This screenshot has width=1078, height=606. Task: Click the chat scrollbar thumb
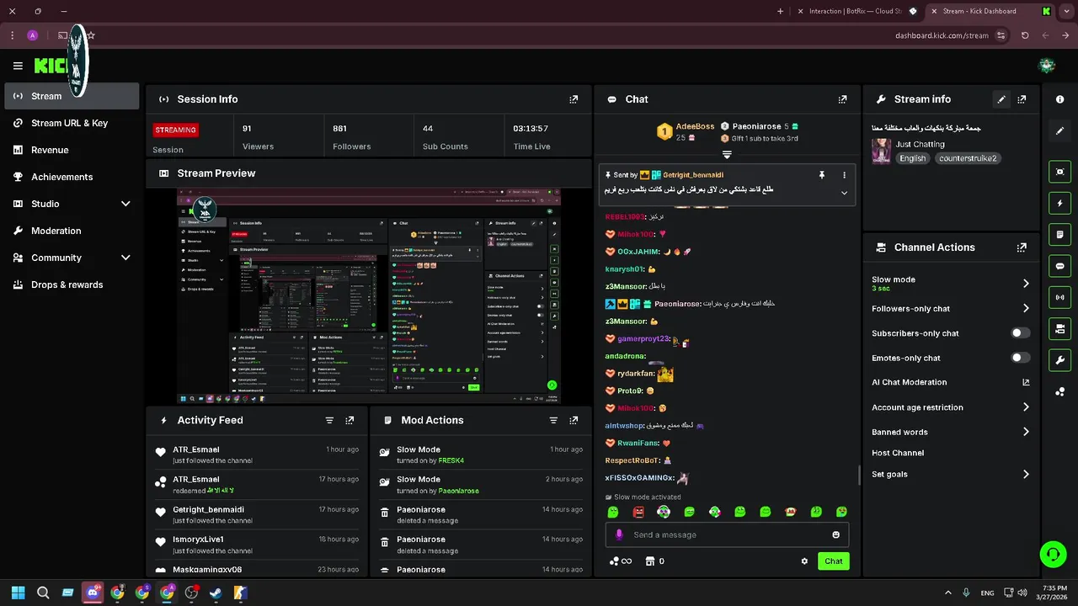859,475
